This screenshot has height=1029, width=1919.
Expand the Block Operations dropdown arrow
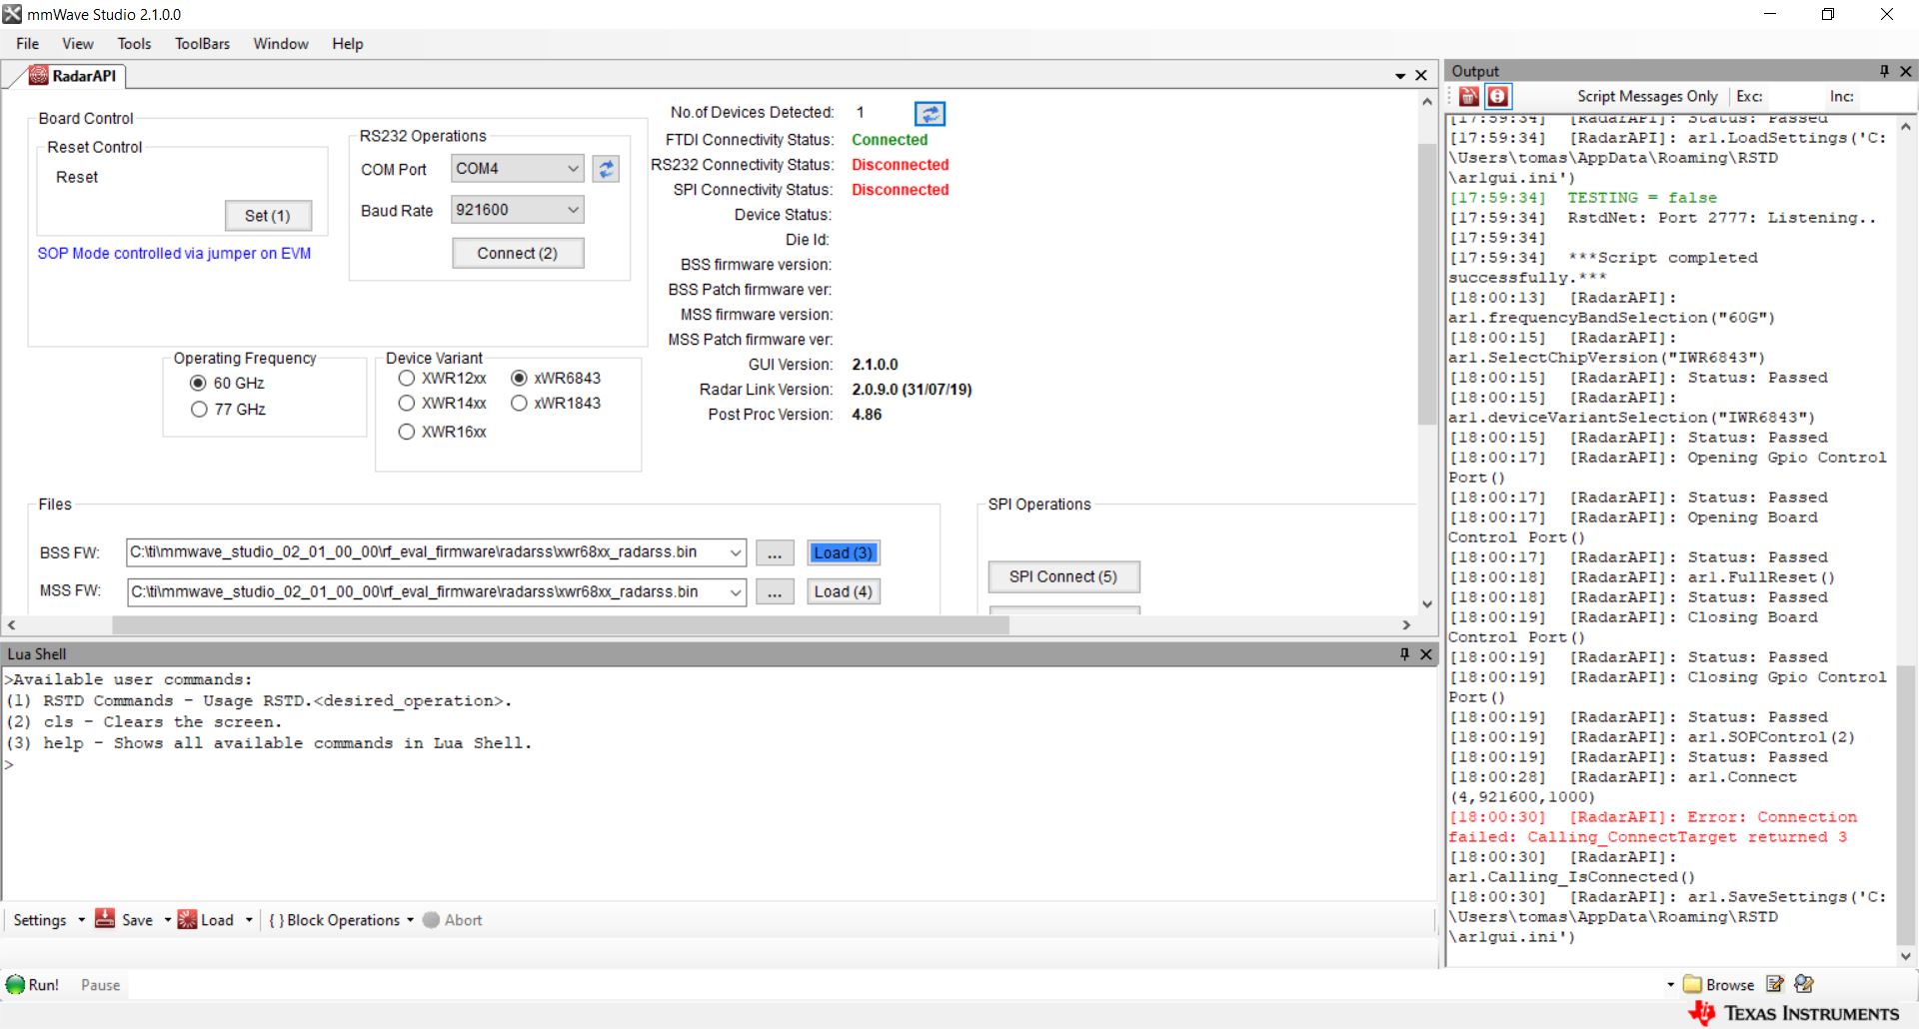[410, 920]
